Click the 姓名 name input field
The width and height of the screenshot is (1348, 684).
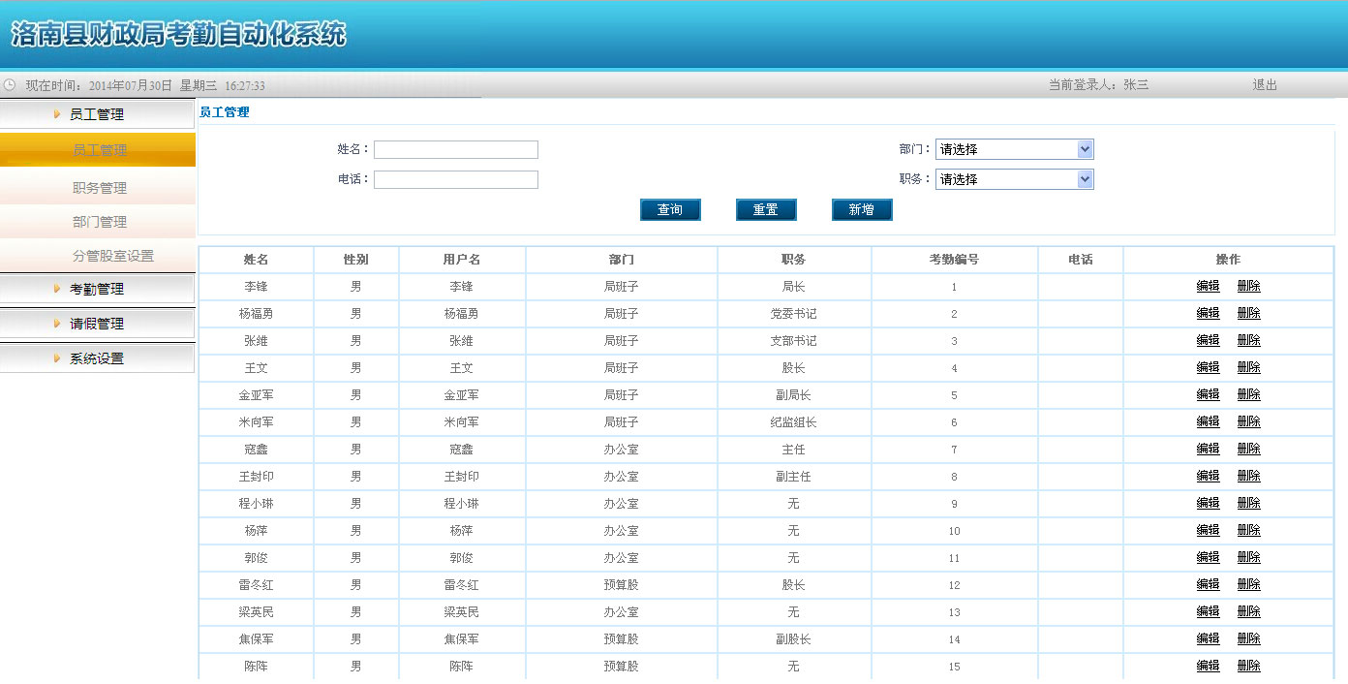(455, 149)
